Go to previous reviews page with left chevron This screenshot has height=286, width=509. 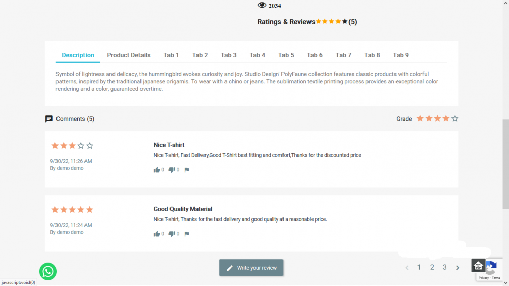pos(407,268)
